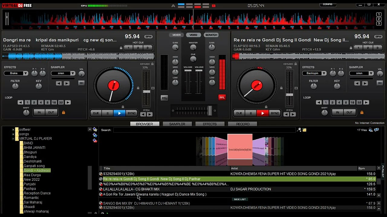
Task: Play the right deck sampler sample
Action: click(x=365, y=83)
